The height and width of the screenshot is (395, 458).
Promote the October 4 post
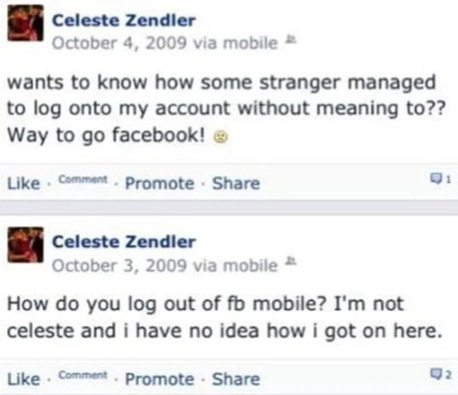[159, 183]
